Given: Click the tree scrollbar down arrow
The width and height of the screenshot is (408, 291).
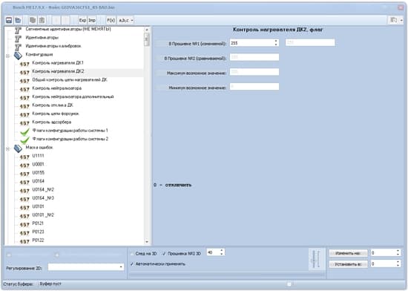Looking at the screenshot, I should click(147, 242).
